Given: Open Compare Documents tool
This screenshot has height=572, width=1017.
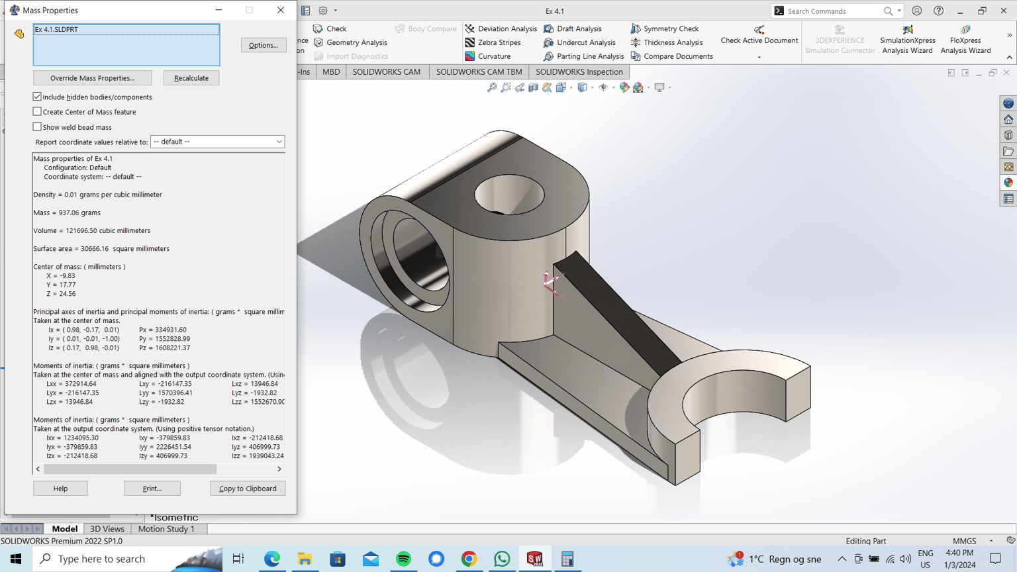Looking at the screenshot, I should pos(671,56).
